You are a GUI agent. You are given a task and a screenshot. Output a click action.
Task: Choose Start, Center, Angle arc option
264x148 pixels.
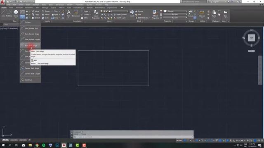[30, 34]
